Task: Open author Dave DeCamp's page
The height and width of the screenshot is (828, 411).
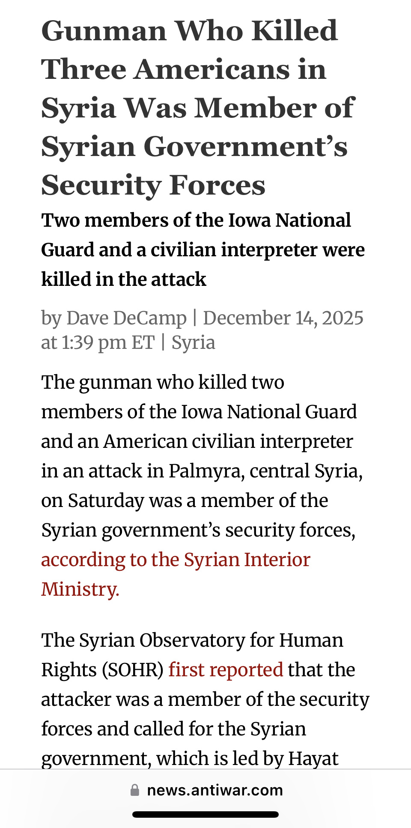Action: click(126, 318)
